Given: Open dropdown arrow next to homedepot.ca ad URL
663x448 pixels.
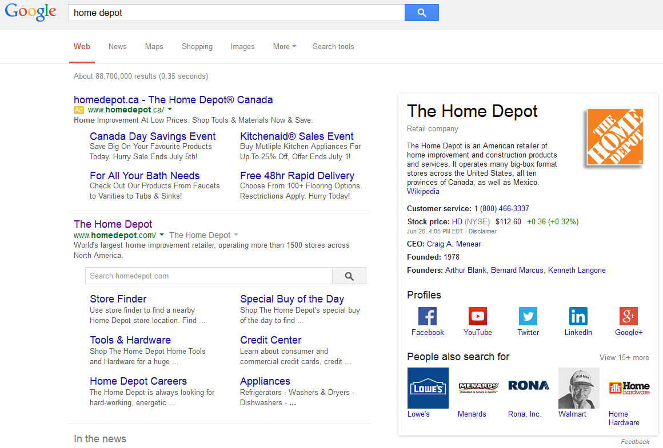Looking at the screenshot, I should pos(170,110).
